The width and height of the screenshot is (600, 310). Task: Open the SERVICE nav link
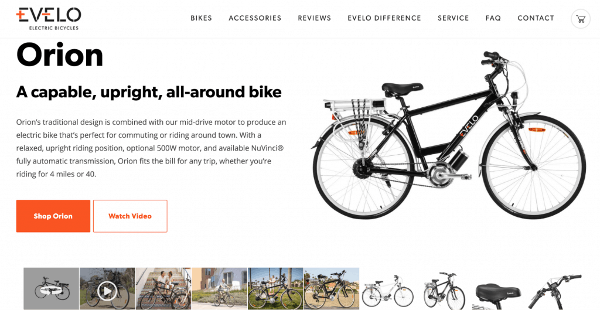pyautogui.click(x=454, y=18)
